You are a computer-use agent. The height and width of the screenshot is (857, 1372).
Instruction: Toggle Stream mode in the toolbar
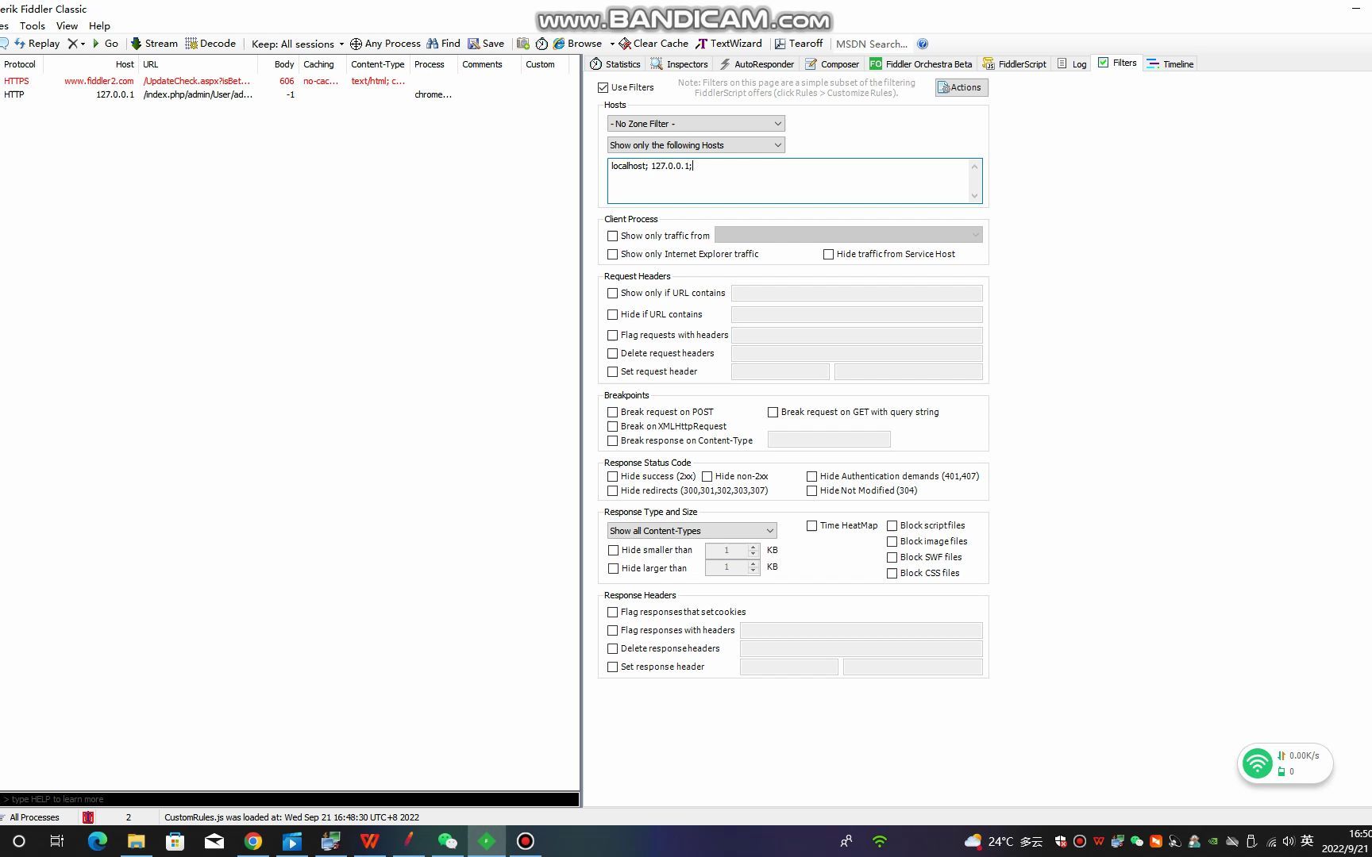(154, 44)
